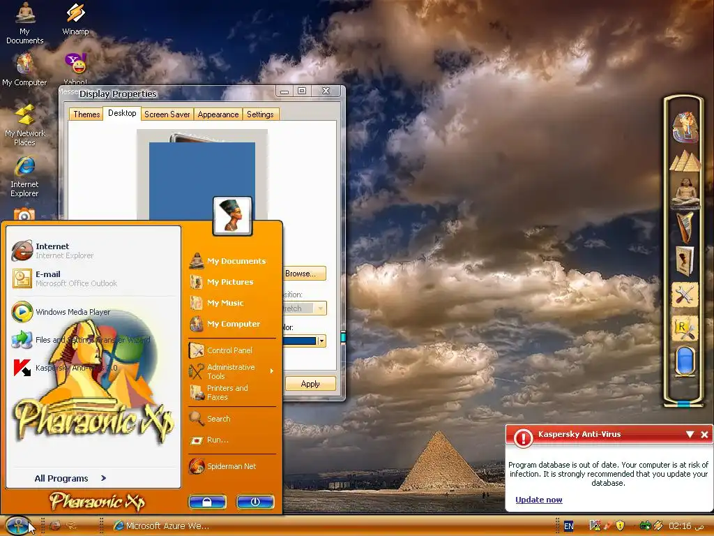Click the Eye of Horus quick launch icon

[x=72, y=526]
